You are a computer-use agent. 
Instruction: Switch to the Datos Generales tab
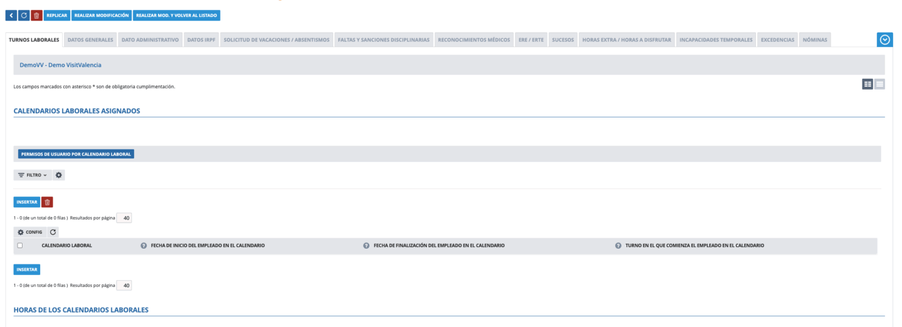click(x=90, y=40)
